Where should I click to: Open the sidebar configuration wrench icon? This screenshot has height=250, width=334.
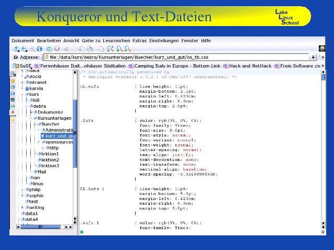[x=13, y=73]
